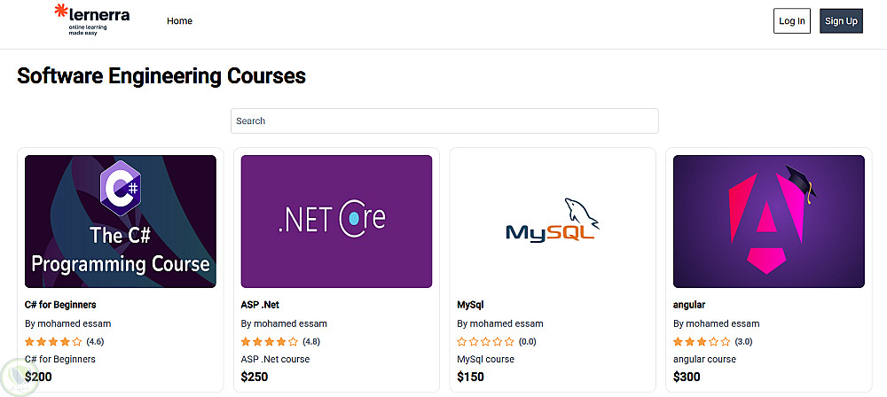The width and height of the screenshot is (887, 397).
Task: Click the fifth star of MySql rating
Action: (509, 341)
